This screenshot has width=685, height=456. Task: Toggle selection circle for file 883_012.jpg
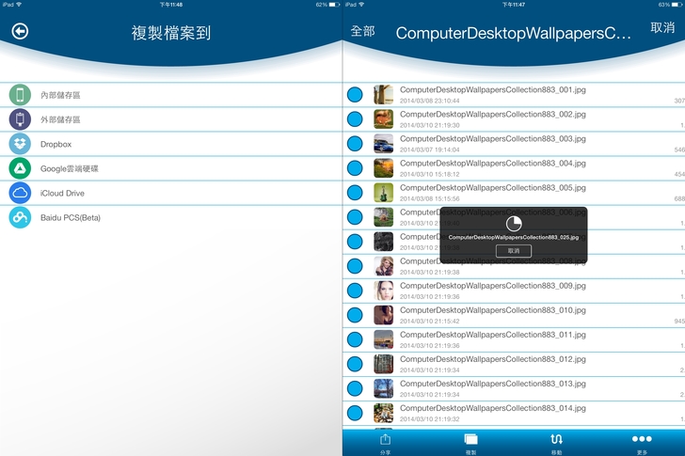pyautogui.click(x=355, y=364)
